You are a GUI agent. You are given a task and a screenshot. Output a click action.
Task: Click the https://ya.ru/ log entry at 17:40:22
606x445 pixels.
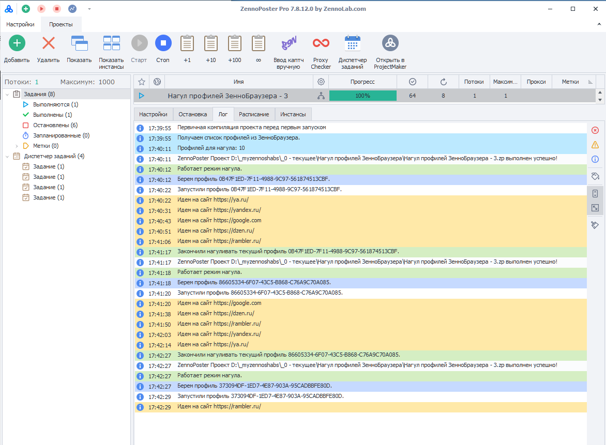pyautogui.click(x=220, y=200)
